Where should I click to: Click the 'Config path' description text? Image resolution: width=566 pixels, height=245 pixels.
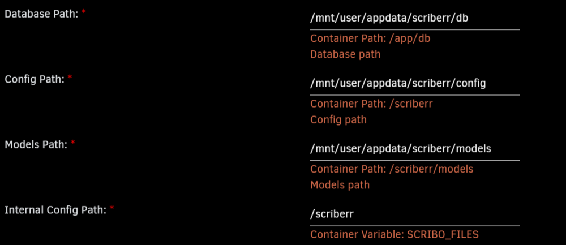point(338,119)
